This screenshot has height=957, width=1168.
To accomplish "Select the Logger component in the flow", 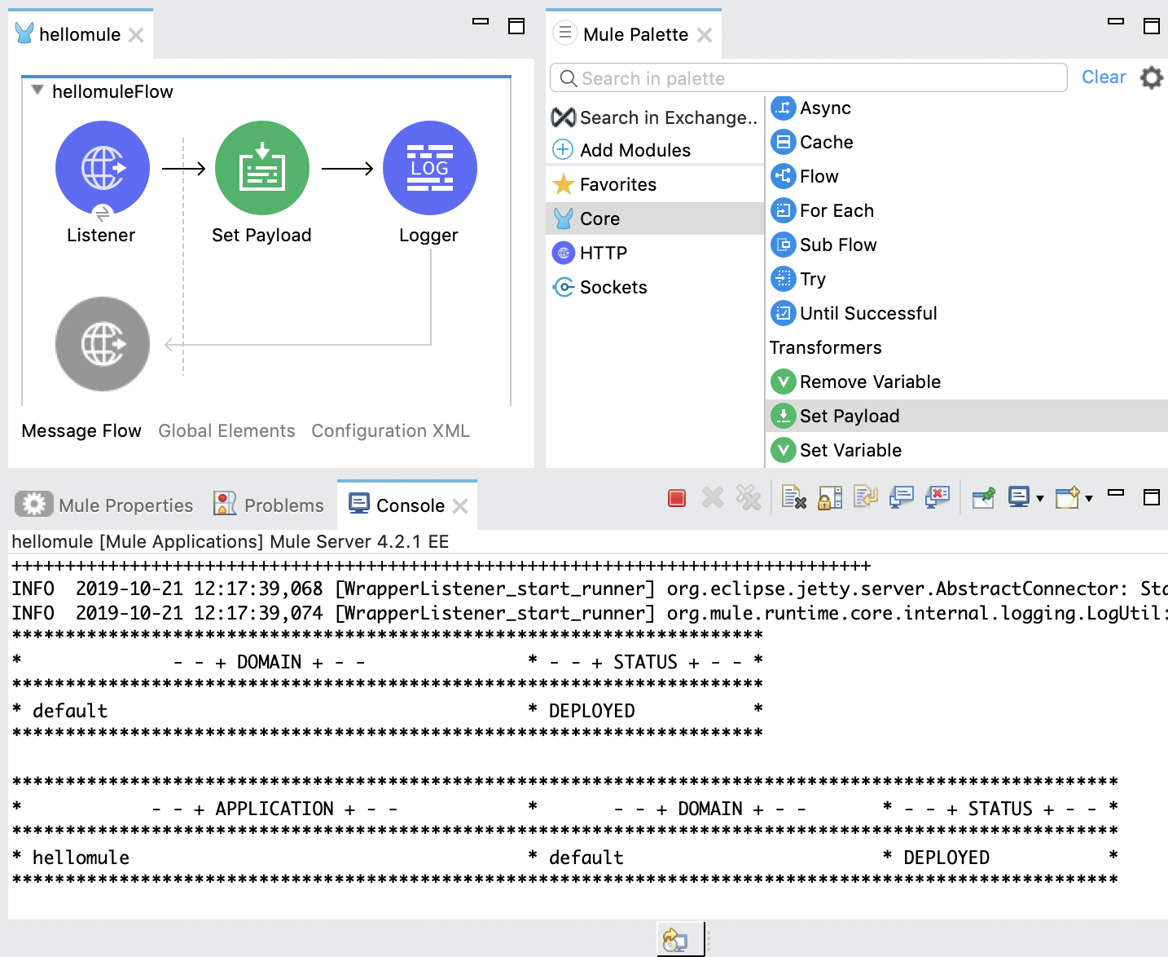I will 429,168.
